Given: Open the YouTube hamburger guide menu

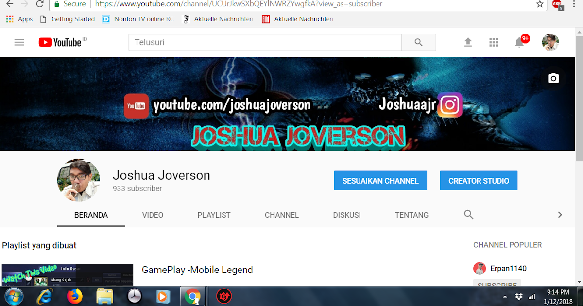Looking at the screenshot, I should [x=19, y=42].
